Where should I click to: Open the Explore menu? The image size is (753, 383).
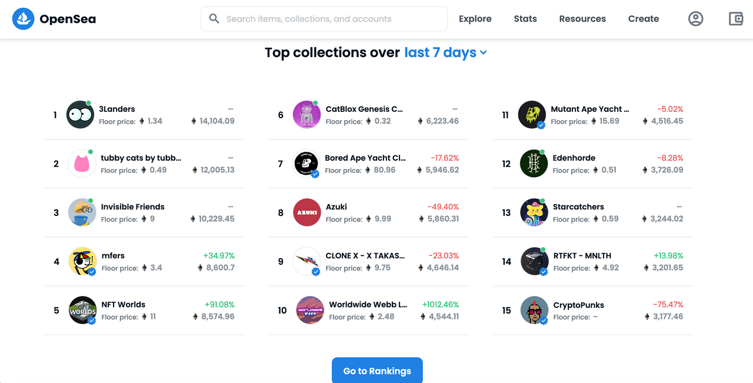click(475, 19)
